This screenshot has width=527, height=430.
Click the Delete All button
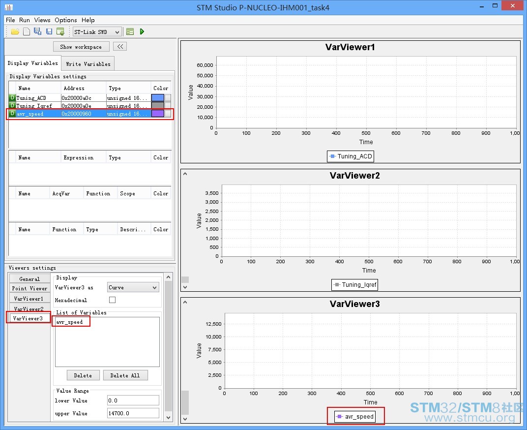(125, 375)
